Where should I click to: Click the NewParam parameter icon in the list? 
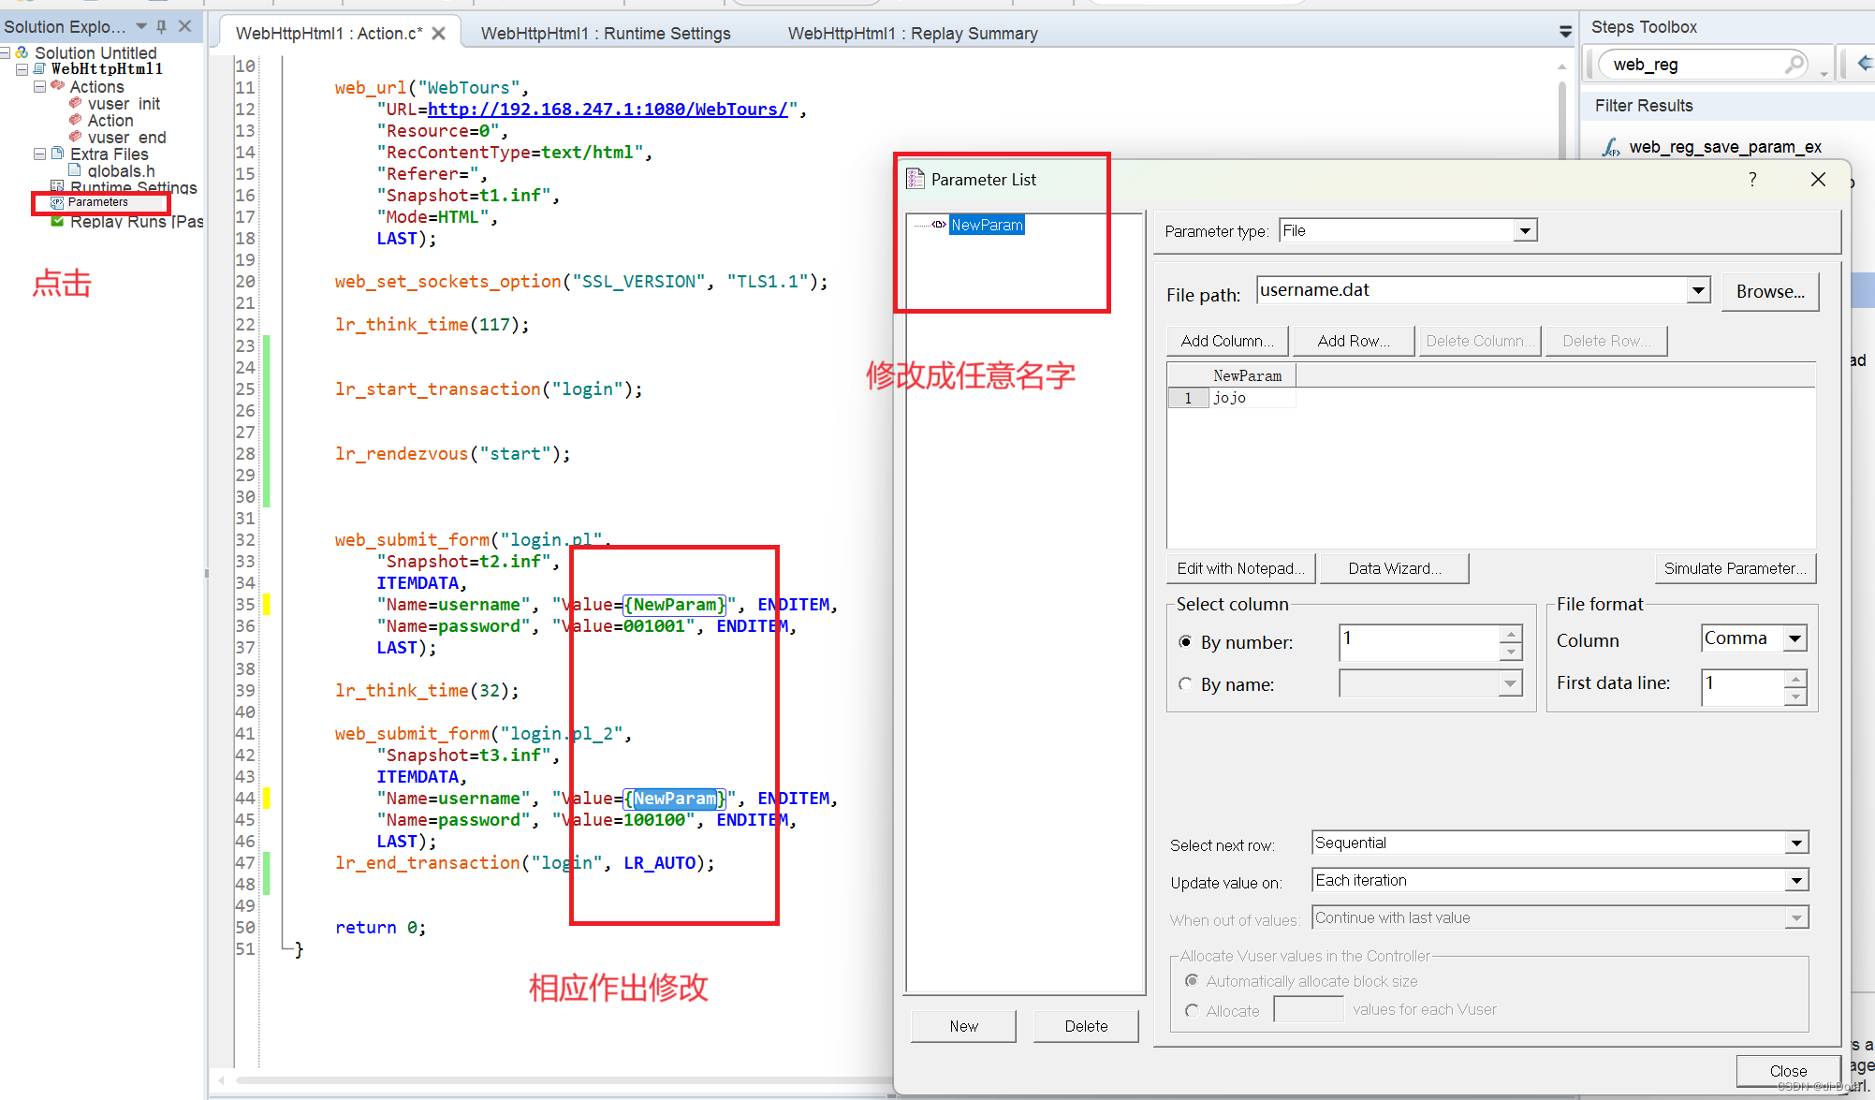938,225
